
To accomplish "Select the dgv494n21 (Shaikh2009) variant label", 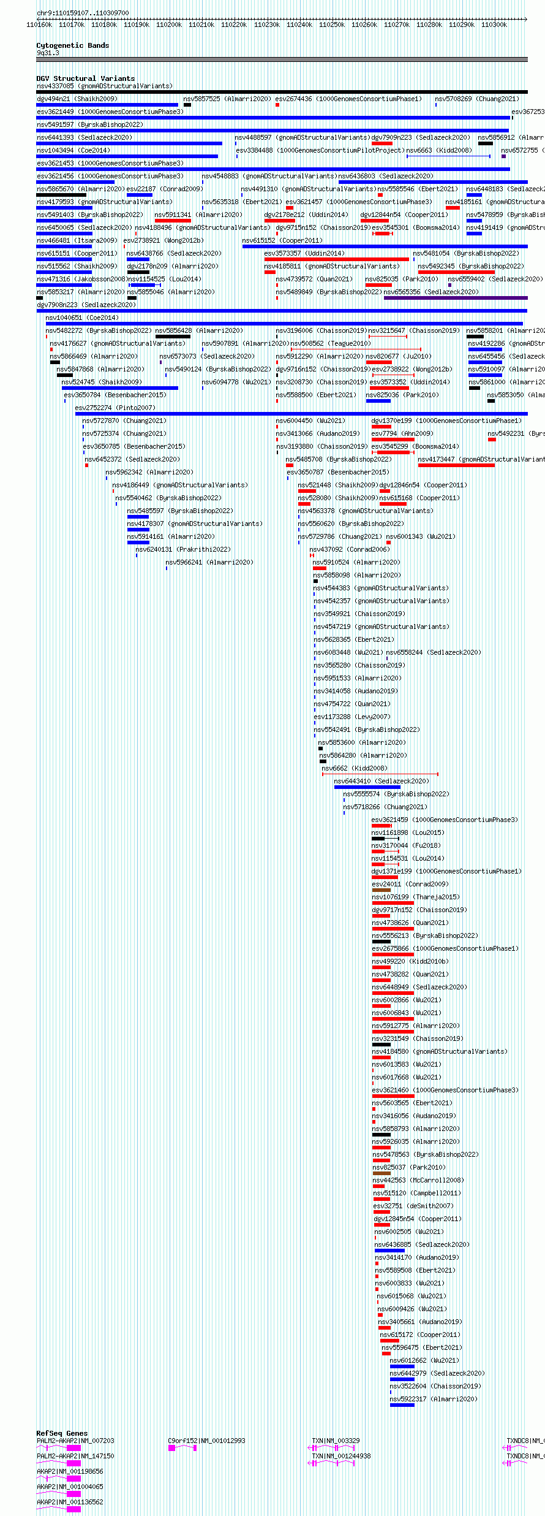I will (77, 99).
